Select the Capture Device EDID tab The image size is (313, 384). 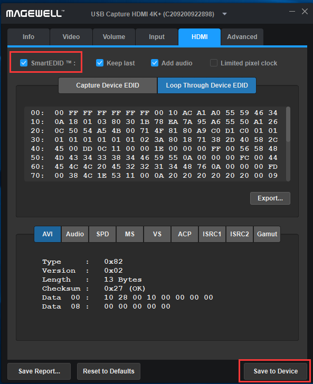(x=108, y=85)
